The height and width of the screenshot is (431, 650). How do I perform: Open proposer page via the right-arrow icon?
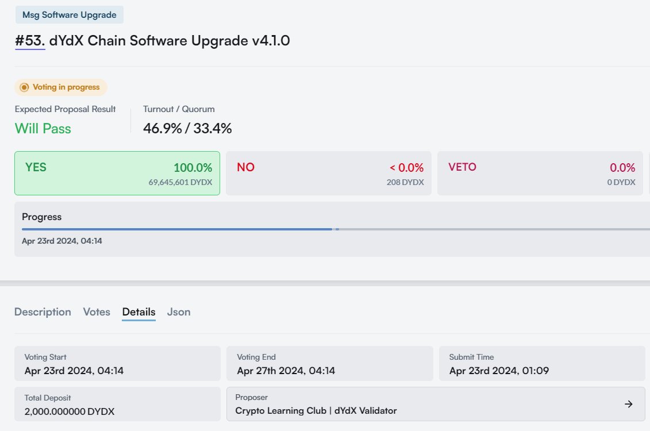pyautogui.click(x=628, y=404)
